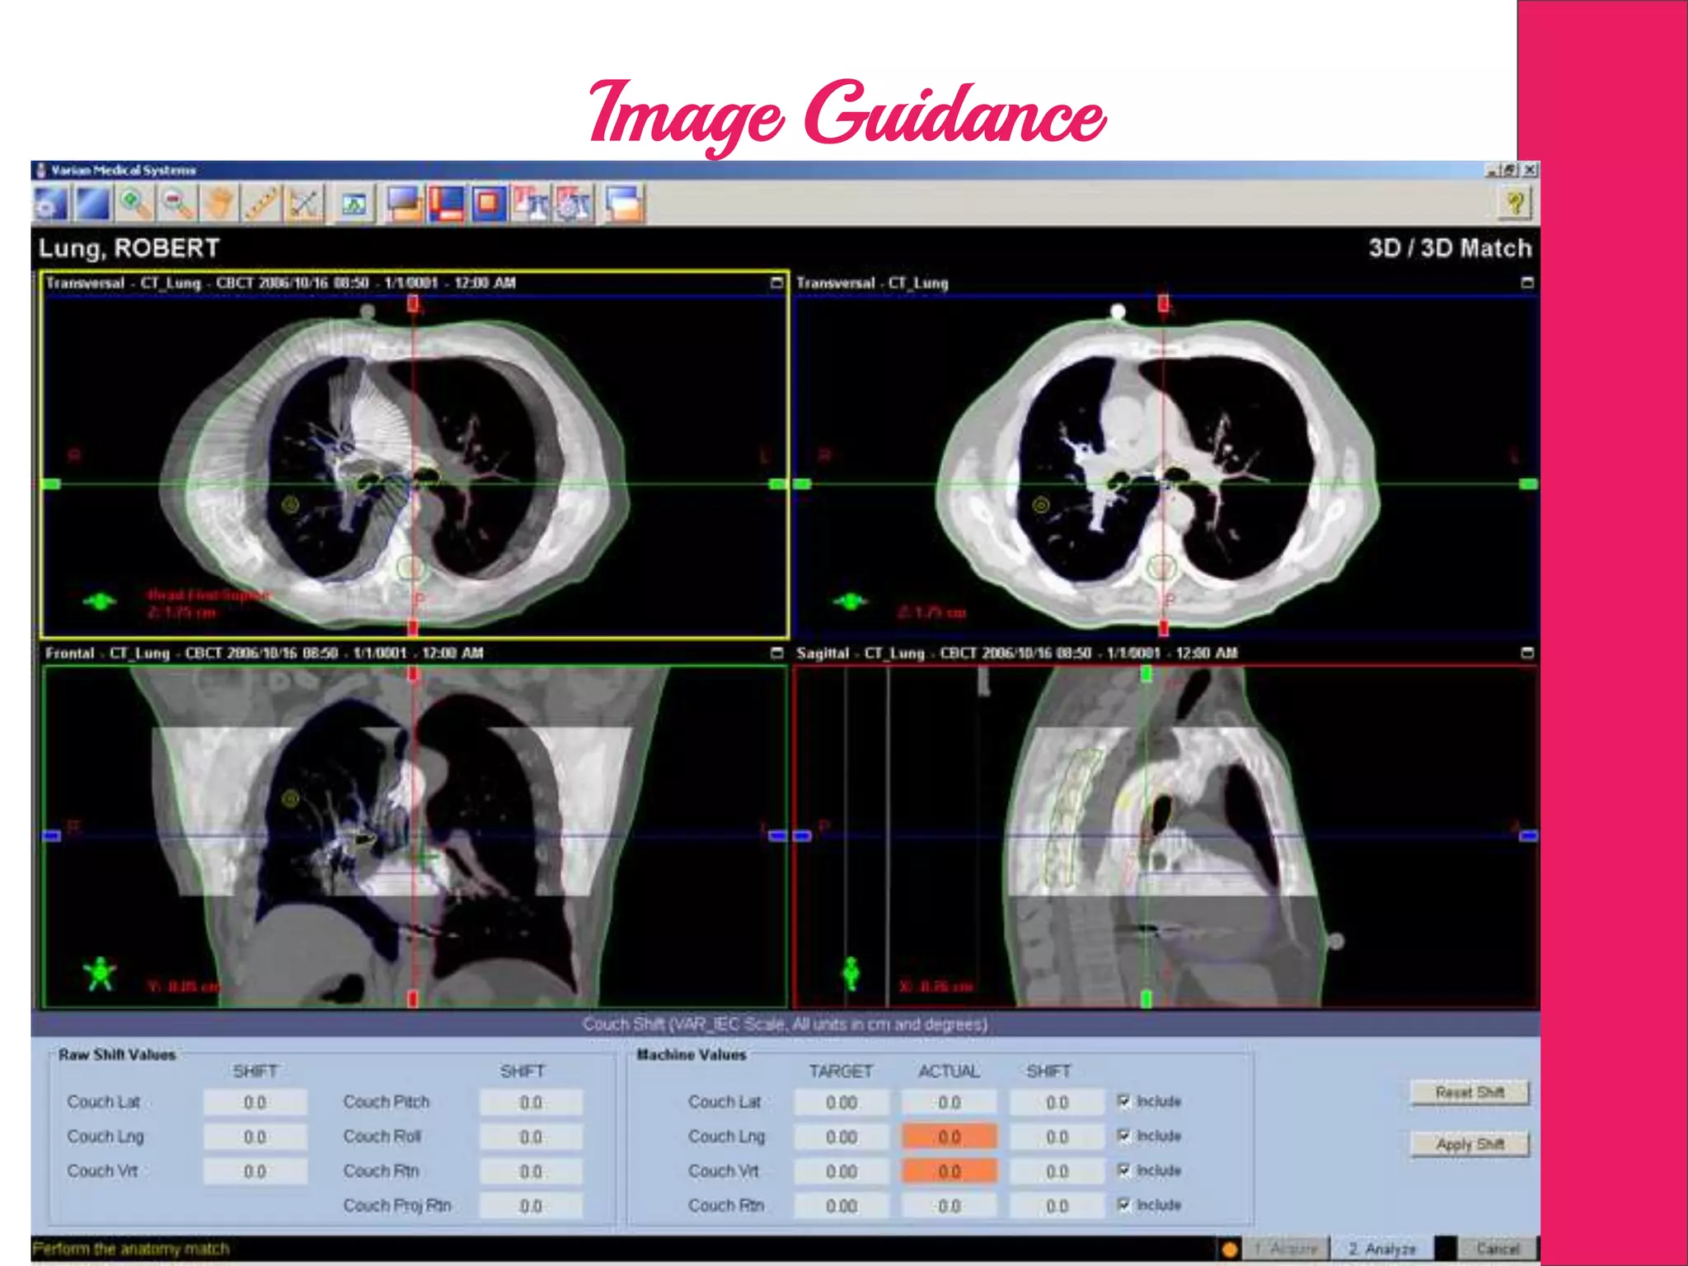The image size is (1688, 1266).
Task: Maximize the top-right Transversal CT_Lung view
Action: (1527, 283)
